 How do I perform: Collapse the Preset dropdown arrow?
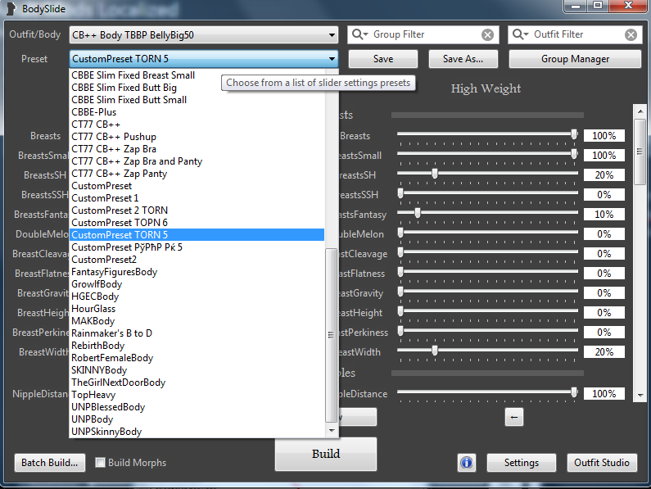(x=332, y=59)
